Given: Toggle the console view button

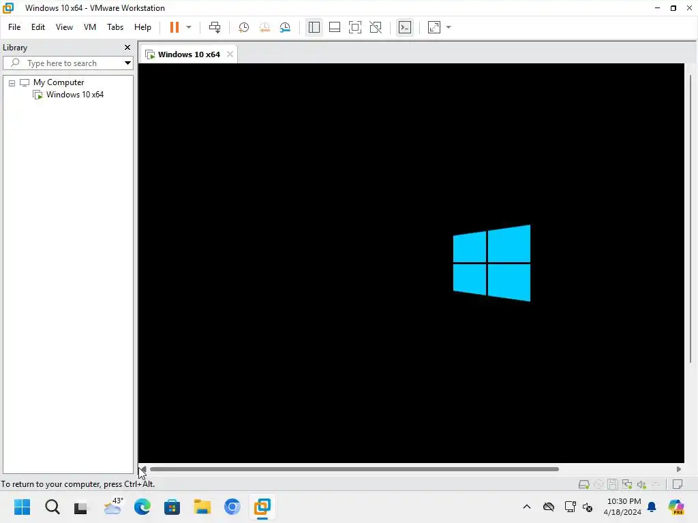Looking at the screenshot, I should [x=405, y=27].
